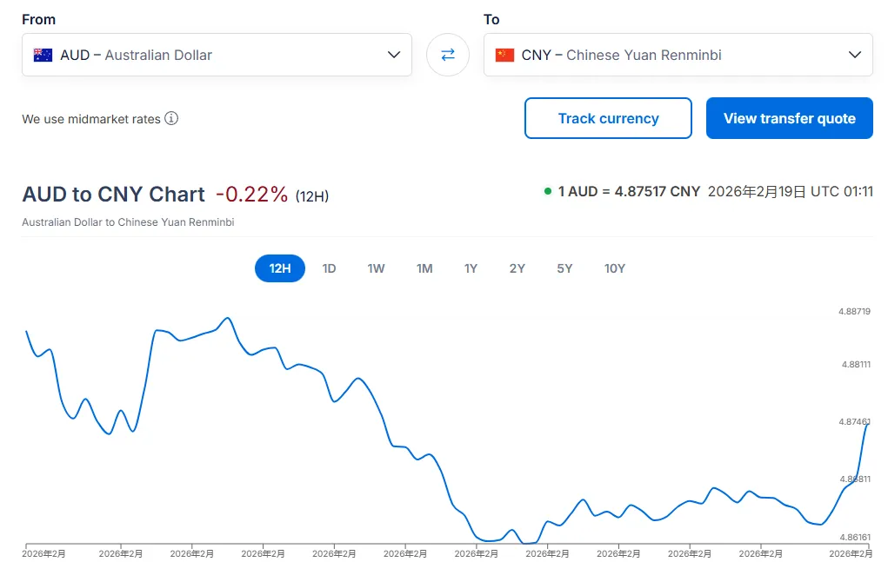Image resolution: width=888 pixels, height=562 pixels.
Task: View the 5Y chart range
Action: coord(564,268)
